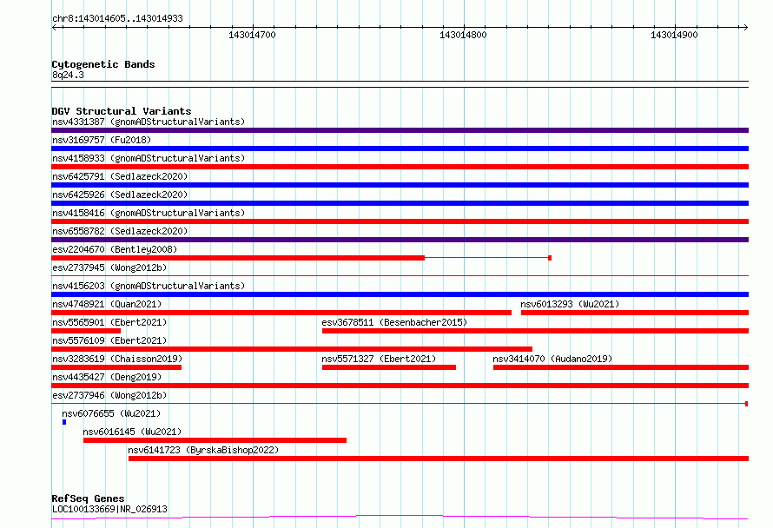The width and height of the screenshot is (773, 528).
Task: Select the red bar under nsv5576109
Action: [292, 349]
